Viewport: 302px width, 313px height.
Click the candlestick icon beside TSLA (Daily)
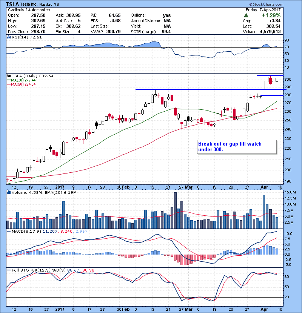(9, 76)
